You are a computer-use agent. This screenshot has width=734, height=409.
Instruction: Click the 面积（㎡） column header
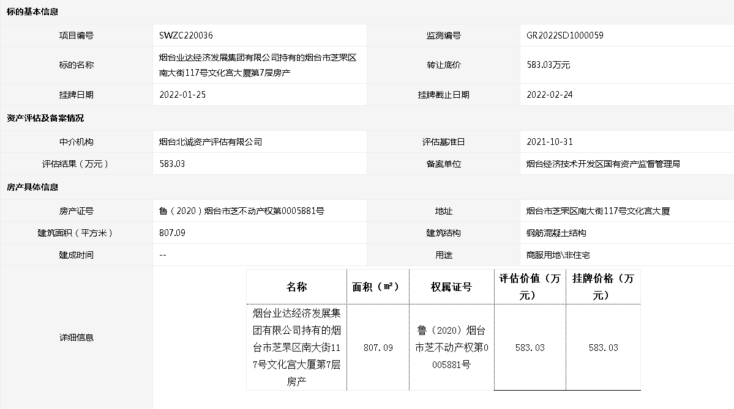pos(377,287)
